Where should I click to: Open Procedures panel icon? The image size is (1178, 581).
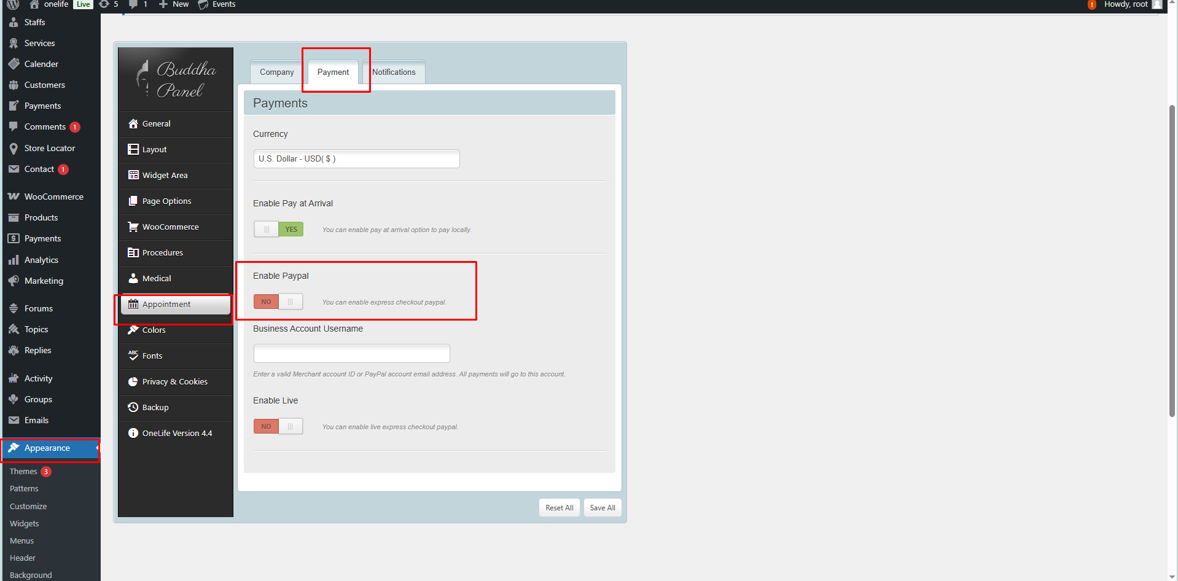pyautogui.click(x=133, y=252)
